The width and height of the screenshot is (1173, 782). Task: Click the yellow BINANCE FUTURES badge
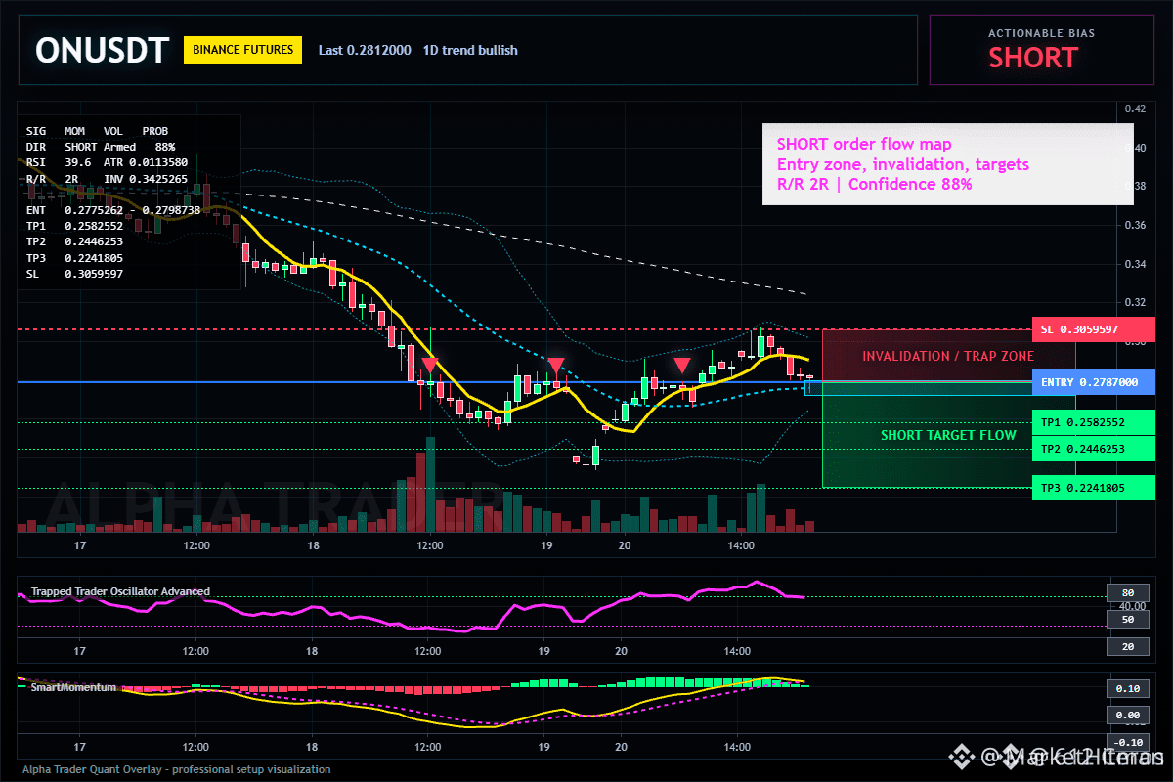[242, 50]
